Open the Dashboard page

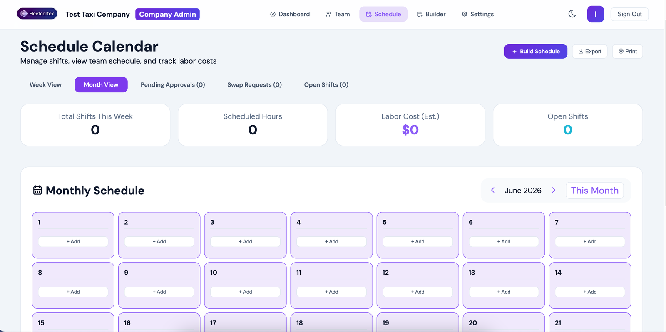coord(290,14)
